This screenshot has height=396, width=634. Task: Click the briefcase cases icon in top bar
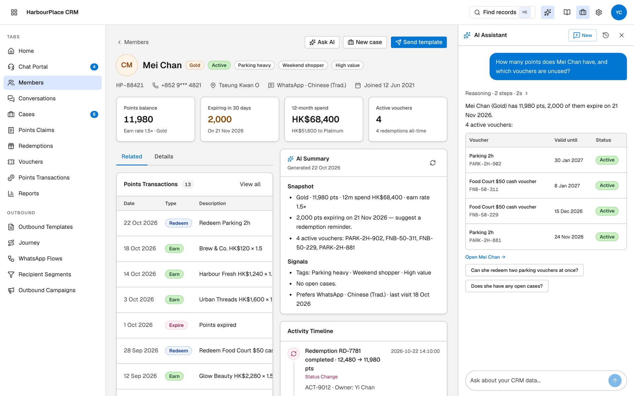point(583,12)
